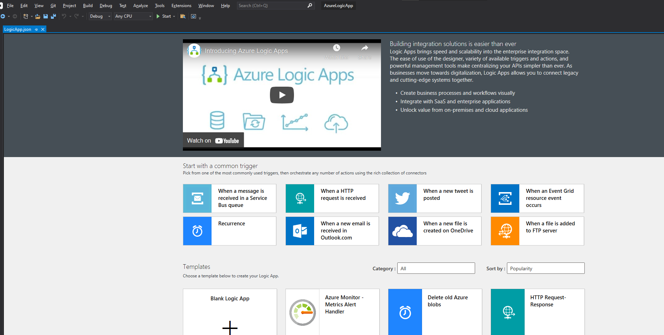Open the Git menu

pyautogui.click(x=53, y=6)
